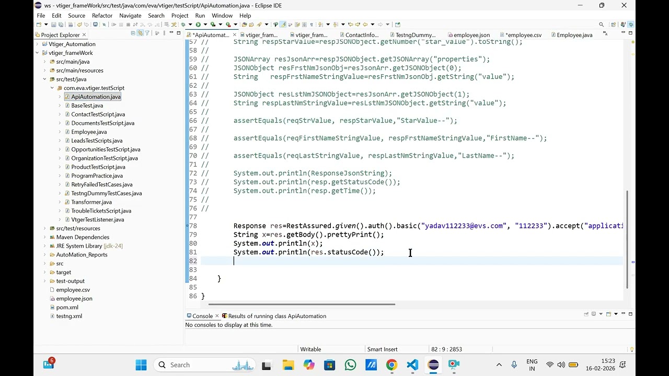
Task: Click the tip lightbulb in status bar
Action: (632, 349)
